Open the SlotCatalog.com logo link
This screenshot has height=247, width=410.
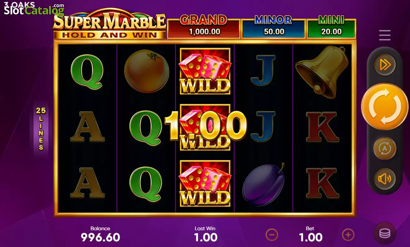[x=34, y=8]
